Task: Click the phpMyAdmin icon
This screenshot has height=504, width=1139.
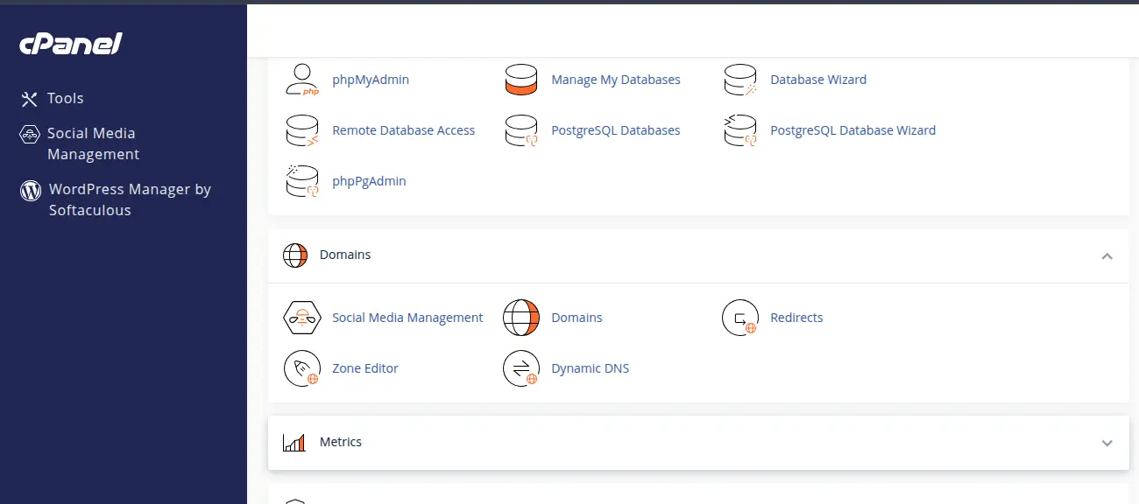Action: coord(302,80)
